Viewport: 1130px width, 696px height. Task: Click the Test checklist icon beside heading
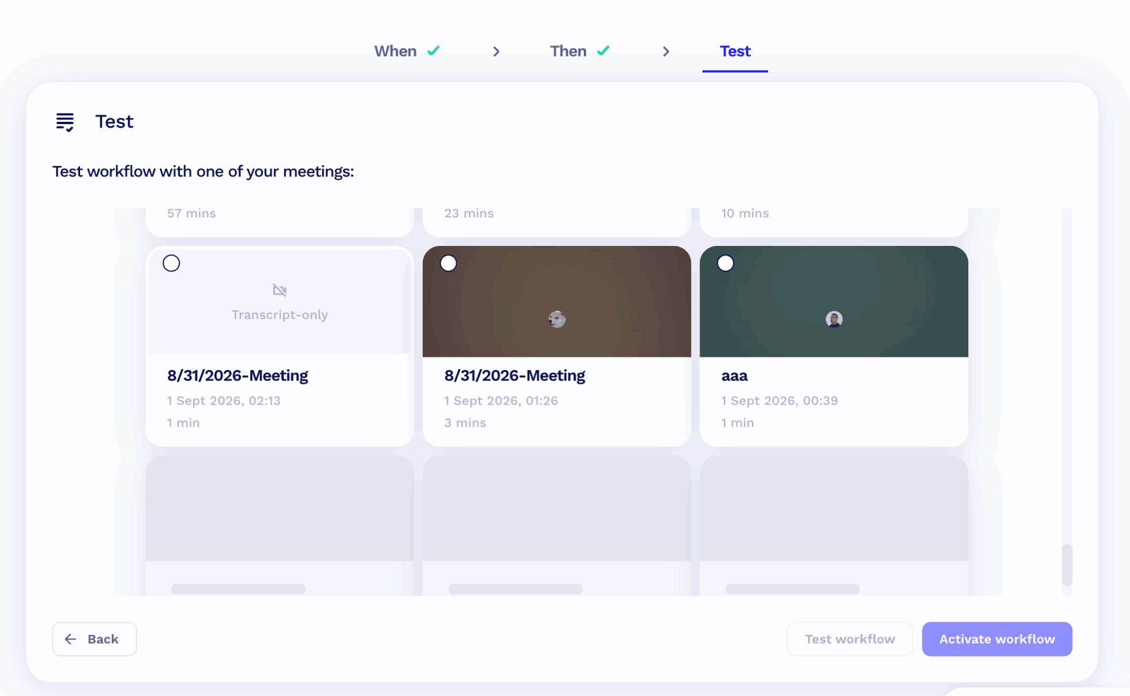pos(65,122)
